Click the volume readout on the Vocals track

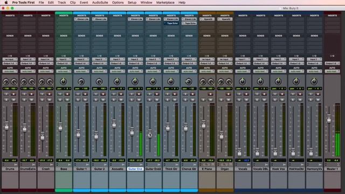click(243, 161)
